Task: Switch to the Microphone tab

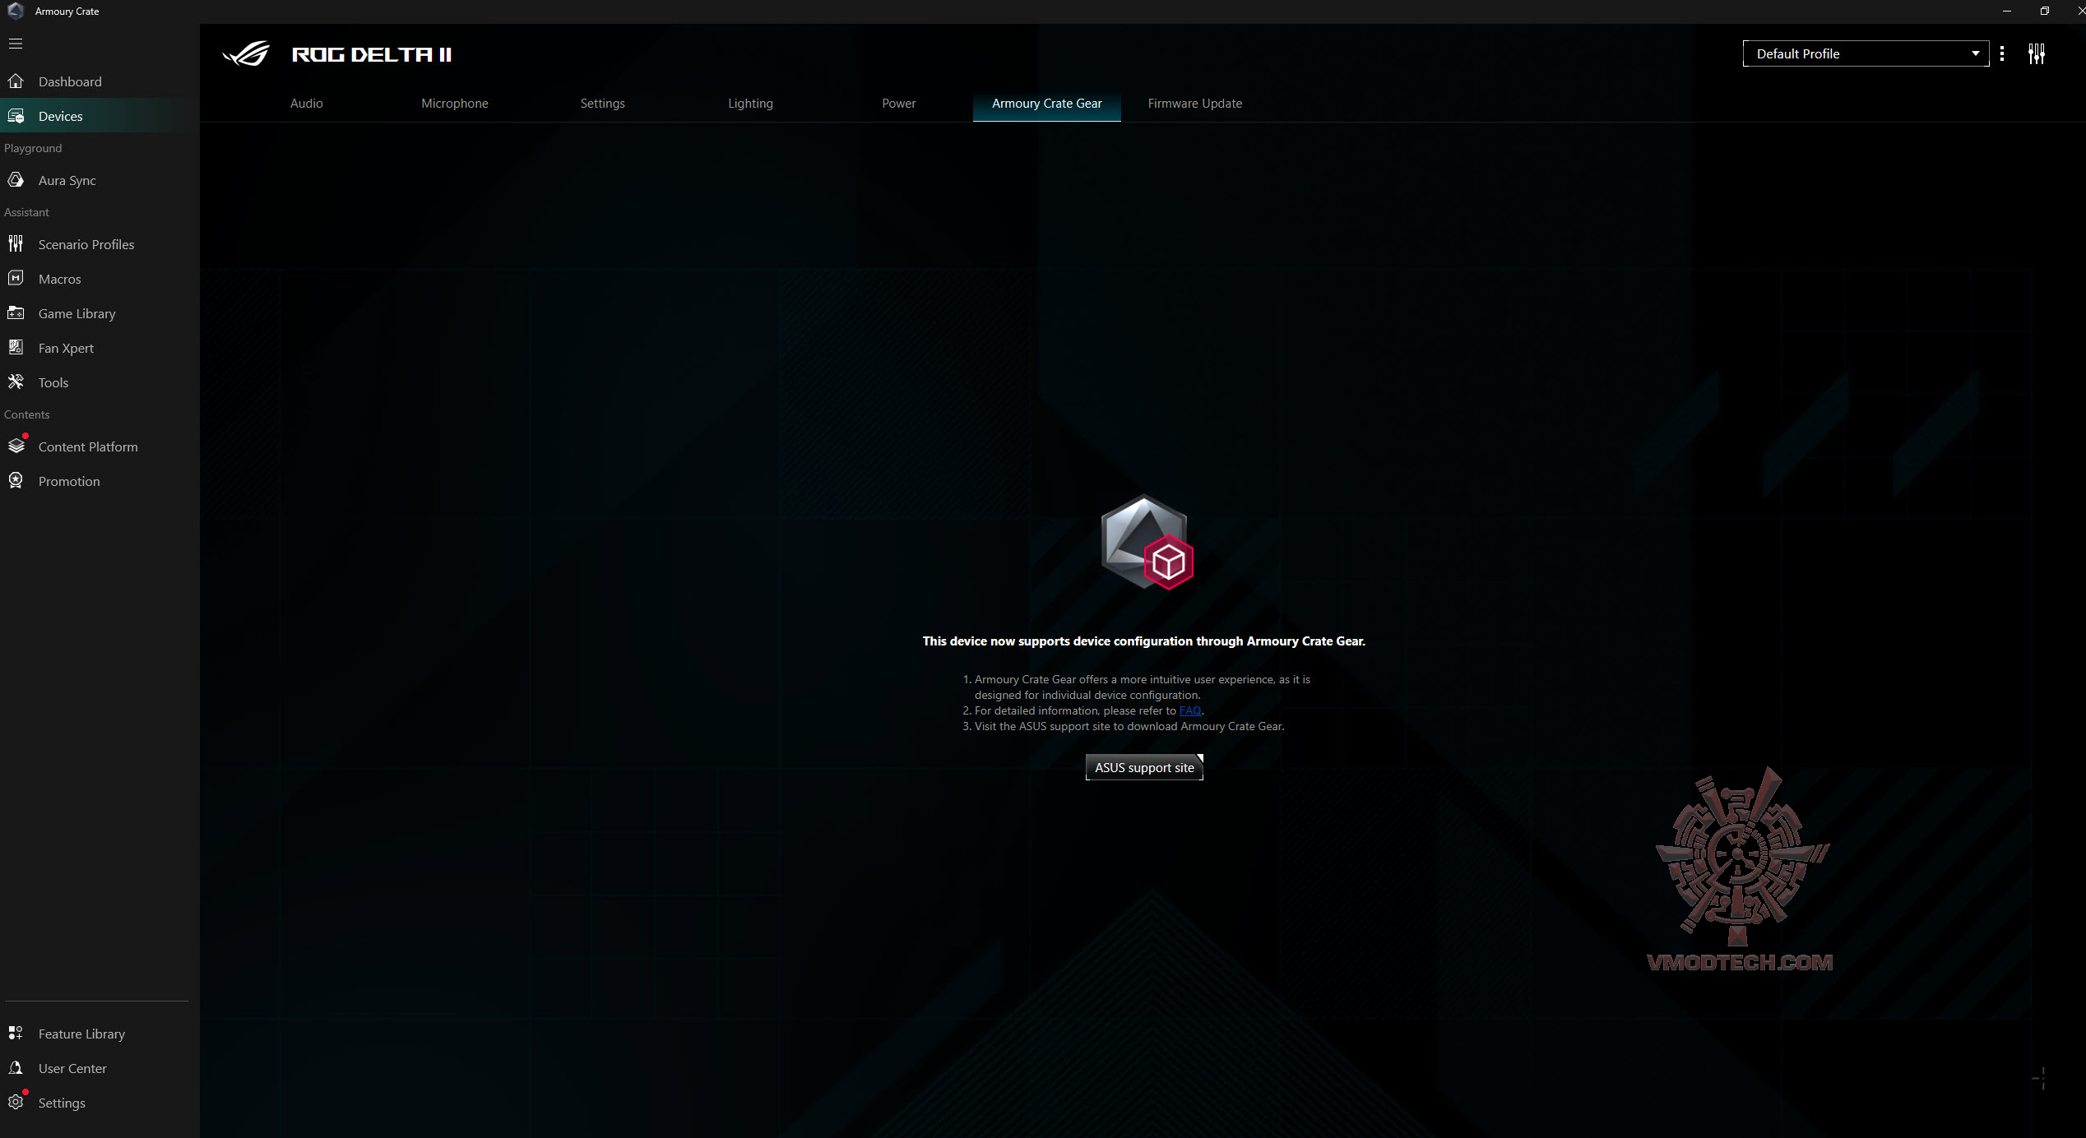Action: [x=454, y=104]
